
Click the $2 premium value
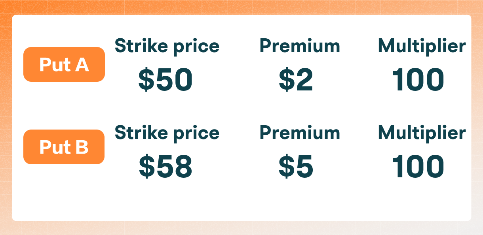[296, 80]
